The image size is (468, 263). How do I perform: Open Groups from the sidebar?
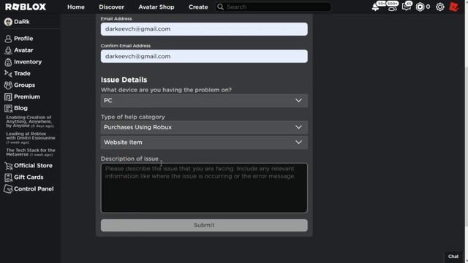(x=24, y=85)
